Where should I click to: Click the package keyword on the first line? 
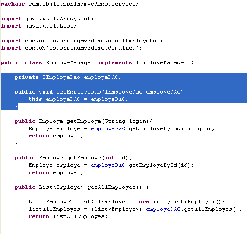(x=13, y=4)
